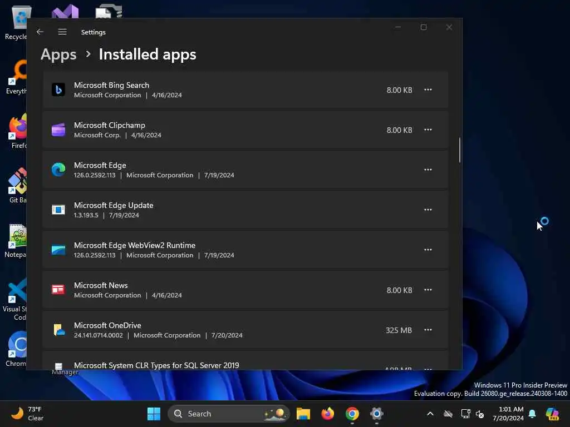Go back with the Settings back arrow
Screen dimensions: 570x427
40,32
